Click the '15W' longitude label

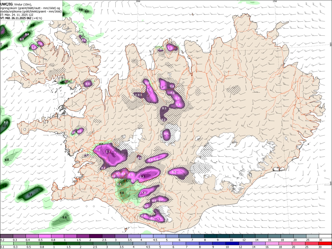point(275,1)
